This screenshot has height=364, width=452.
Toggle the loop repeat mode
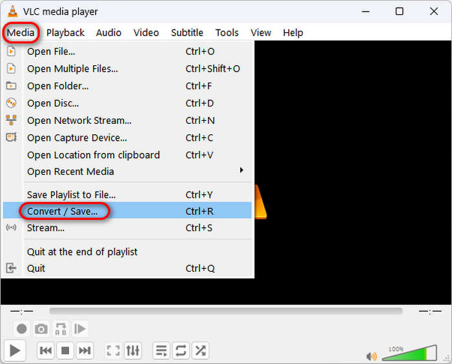point(181,350)
